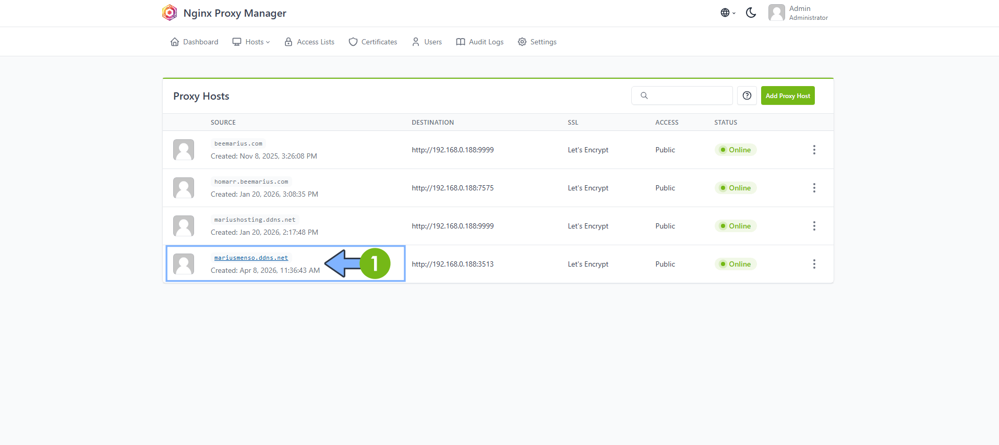Expand the Hosts dropdown menu
The image size is (999, 445).
coord(251,42)
